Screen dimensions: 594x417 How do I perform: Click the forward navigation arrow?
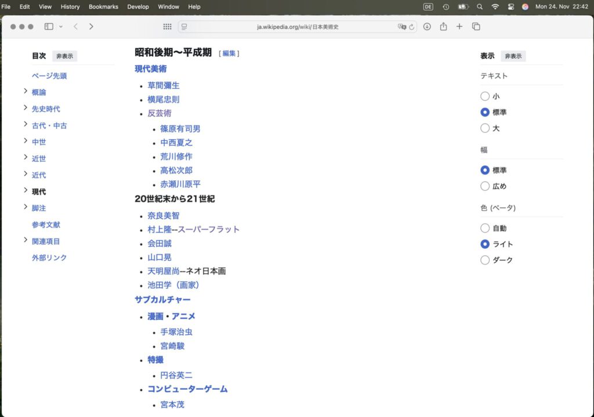90,26
